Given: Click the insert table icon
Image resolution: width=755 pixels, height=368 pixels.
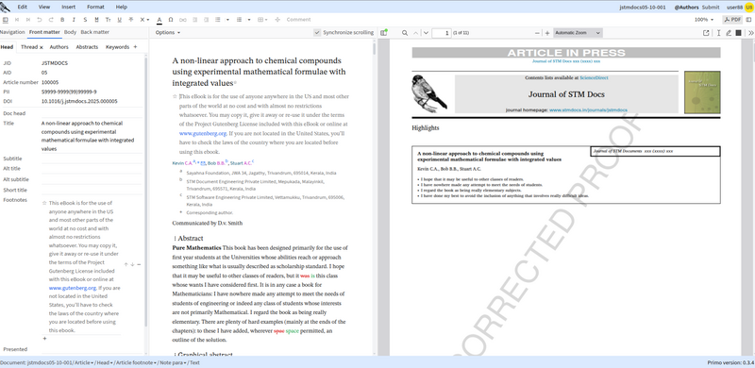Looking at the screenshot, I should tap(260, 20).
